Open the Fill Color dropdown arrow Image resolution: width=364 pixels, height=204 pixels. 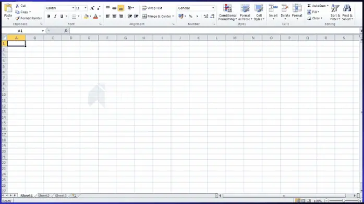[91, 16]
